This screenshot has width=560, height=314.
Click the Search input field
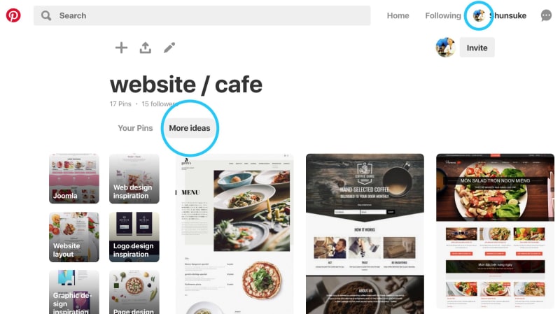202,15
